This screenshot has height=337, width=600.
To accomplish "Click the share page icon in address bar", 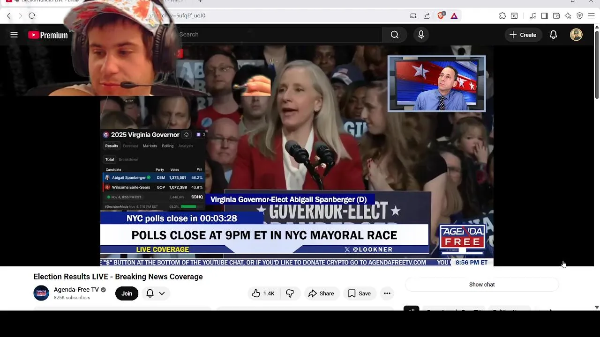I will point(427,16).
